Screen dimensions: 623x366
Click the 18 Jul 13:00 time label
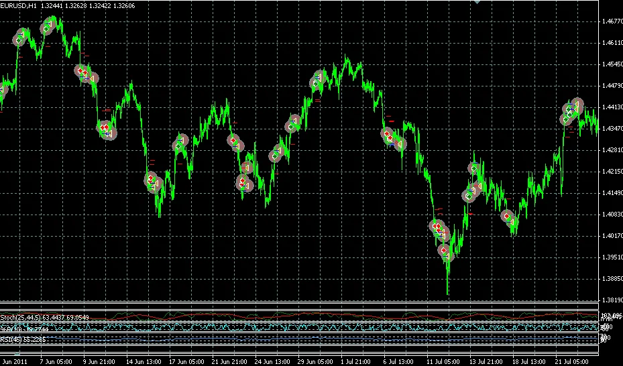coord(530,361)
